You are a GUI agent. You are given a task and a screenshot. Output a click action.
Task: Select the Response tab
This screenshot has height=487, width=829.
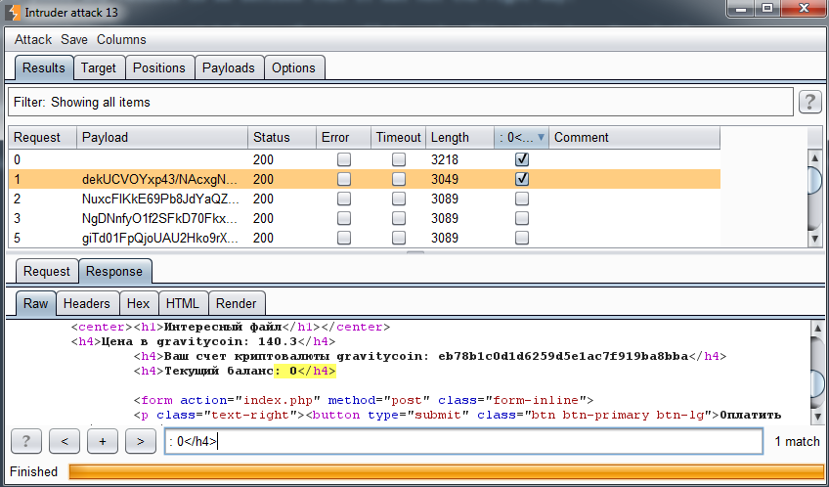(x=114, y=271)
